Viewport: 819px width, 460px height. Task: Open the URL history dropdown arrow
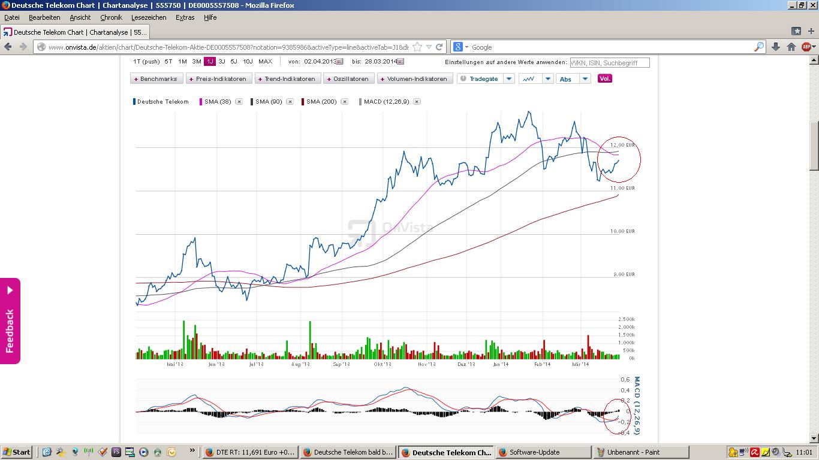tap(429, 47)
